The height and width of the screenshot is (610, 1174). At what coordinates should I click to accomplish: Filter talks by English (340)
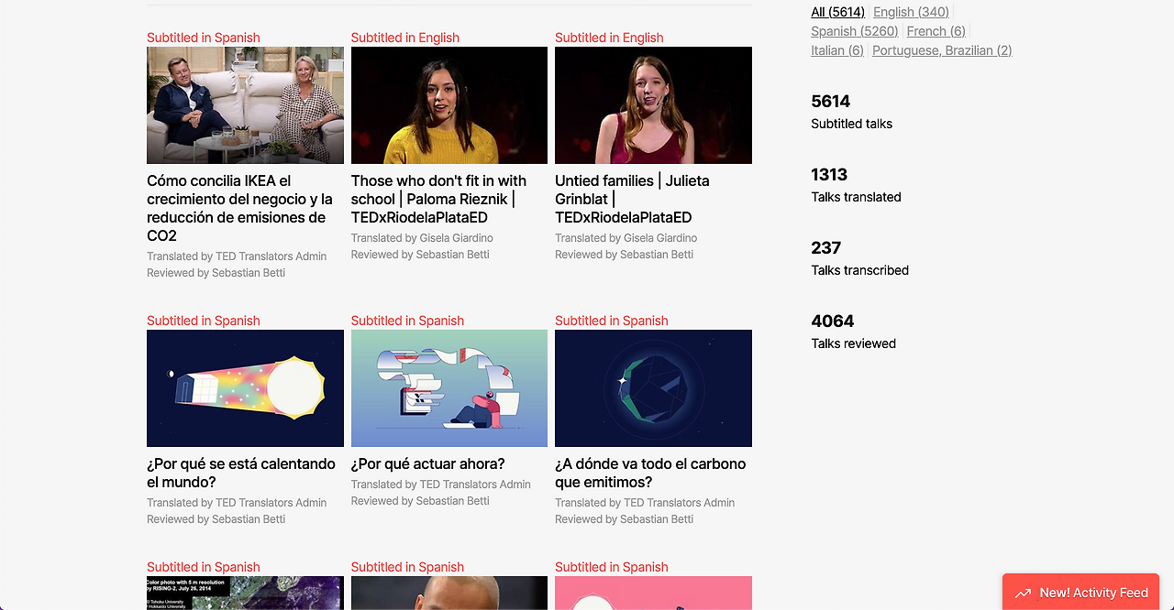(x=911, y=12)
